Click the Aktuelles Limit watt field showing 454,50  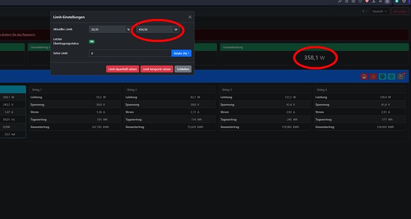tap(154, 29)
